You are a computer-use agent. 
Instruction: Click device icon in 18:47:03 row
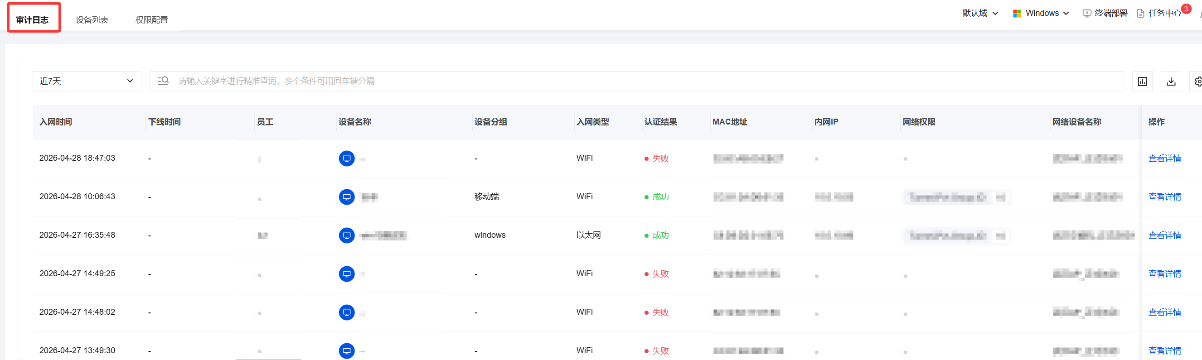coord(346,158)
